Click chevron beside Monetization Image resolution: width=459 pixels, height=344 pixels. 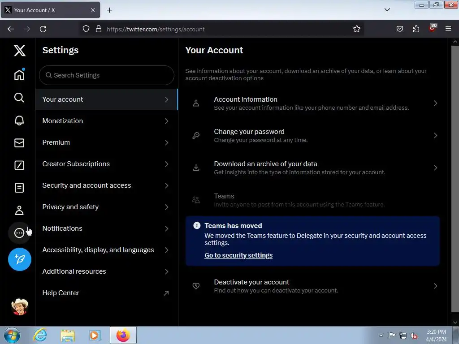[166, 121]
